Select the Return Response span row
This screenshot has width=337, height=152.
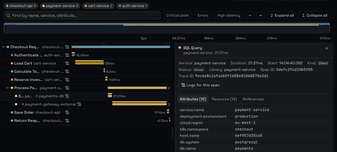pos(85,121)
